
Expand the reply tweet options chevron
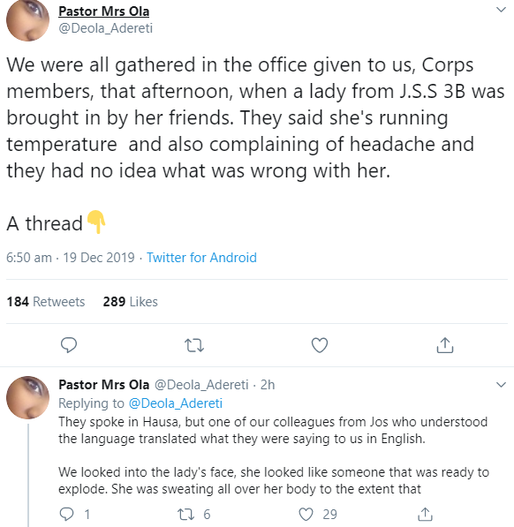pos(501,385)
